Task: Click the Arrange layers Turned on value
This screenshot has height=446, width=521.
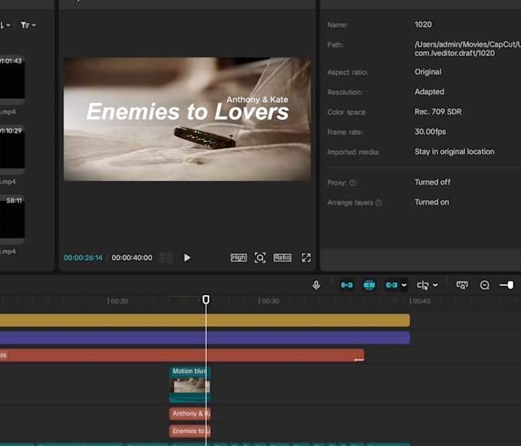Action: (431, 202)
